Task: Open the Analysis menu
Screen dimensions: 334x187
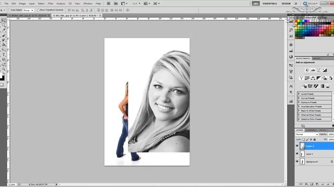Action: 61,4
